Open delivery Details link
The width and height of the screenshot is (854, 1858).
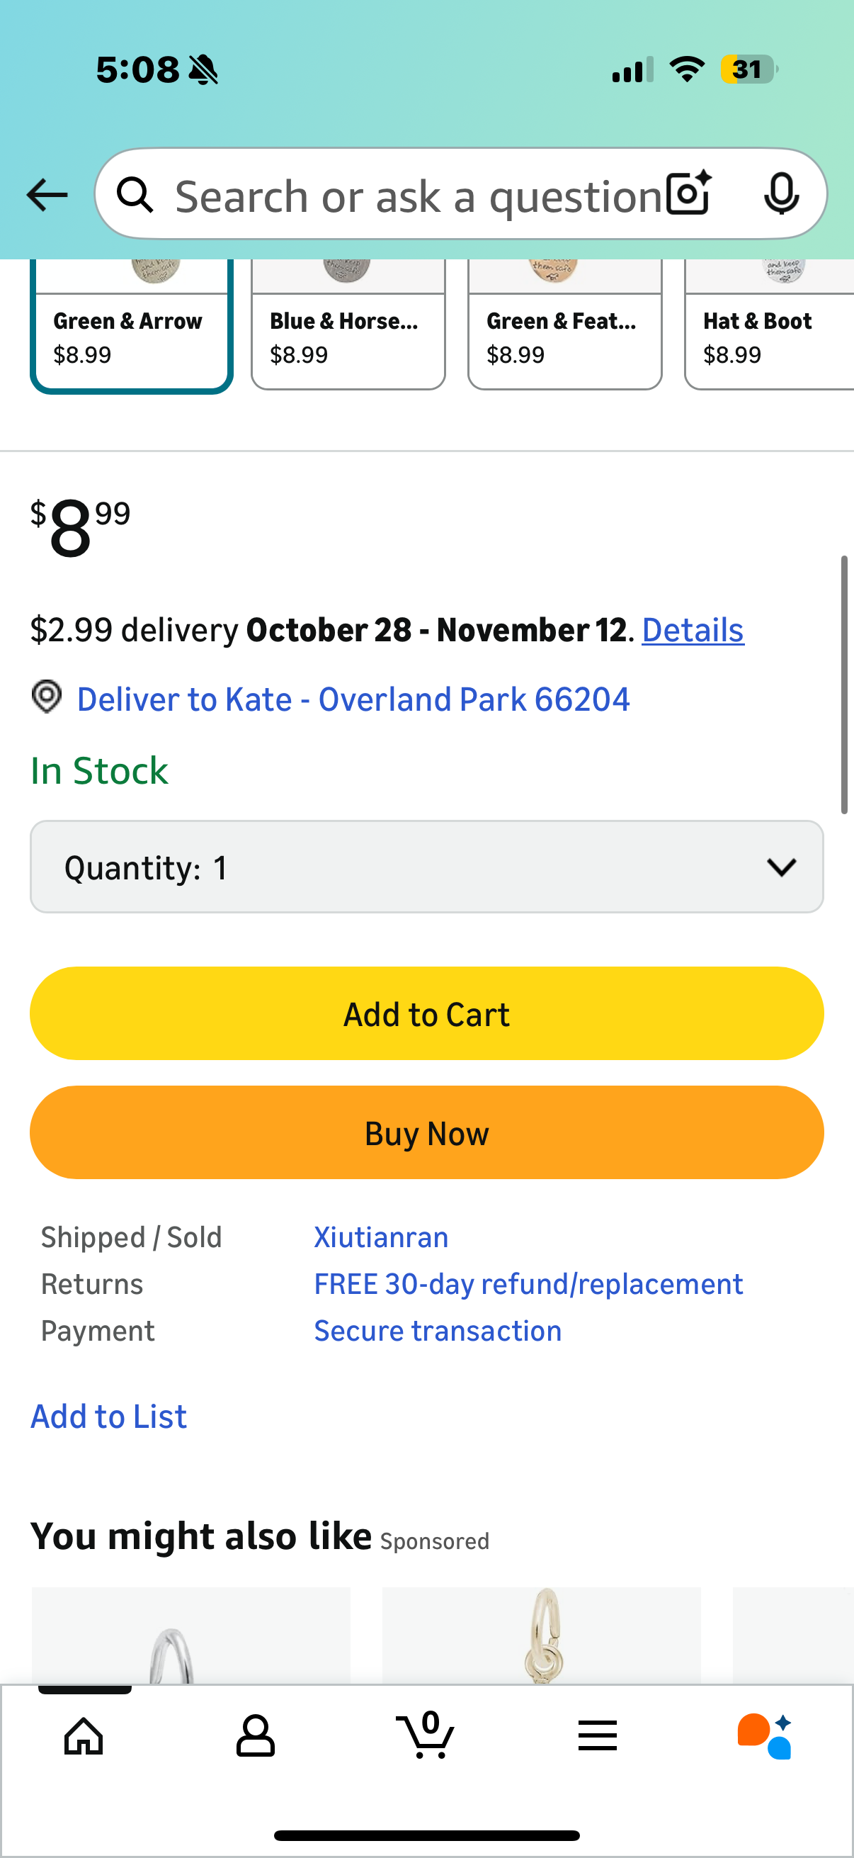(x=693, y=631)
